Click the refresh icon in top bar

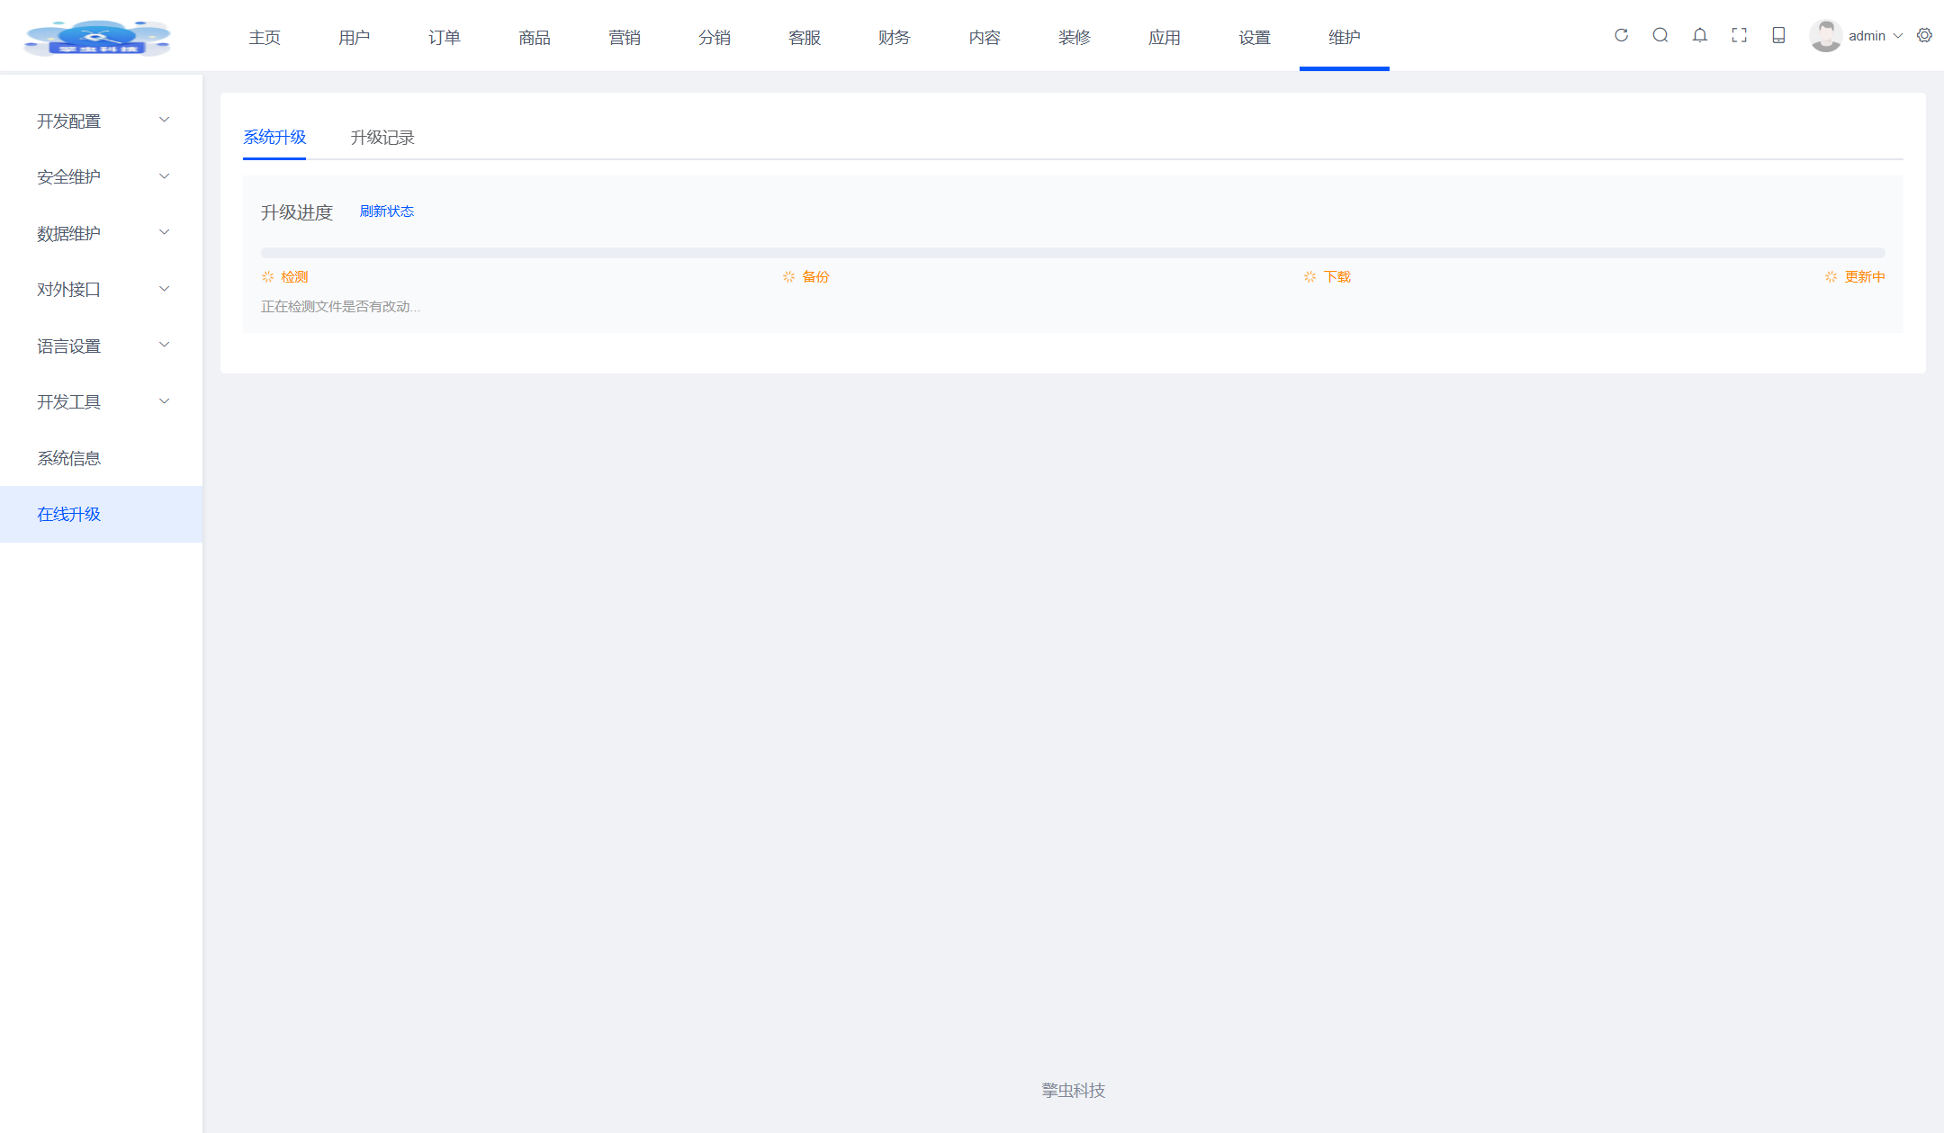(x=1621, y=35)
